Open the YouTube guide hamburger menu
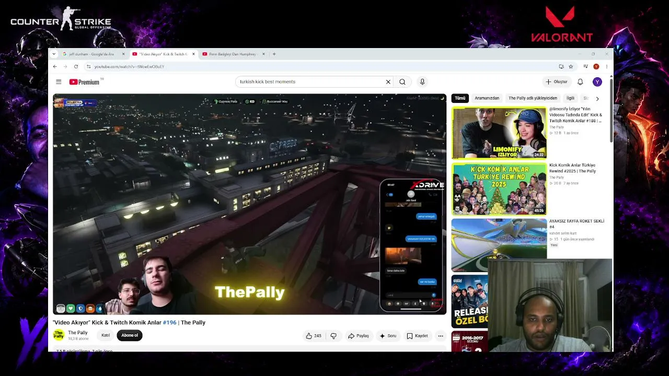This screenshot has width=669, height=376. (x=59, y=82)
